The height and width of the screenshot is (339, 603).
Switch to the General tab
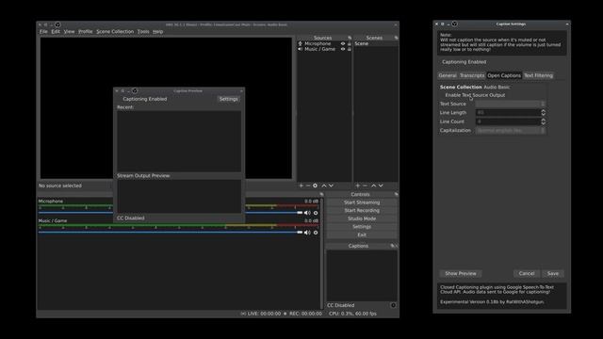[x=448, y=75]
